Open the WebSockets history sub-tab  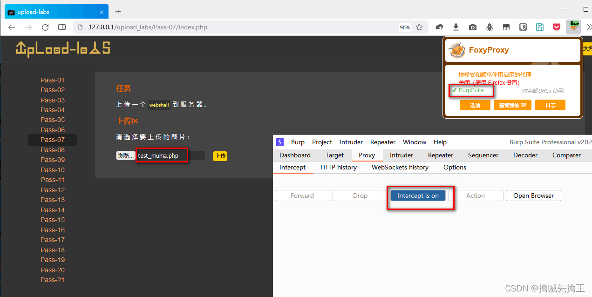(x=400, y=167)
